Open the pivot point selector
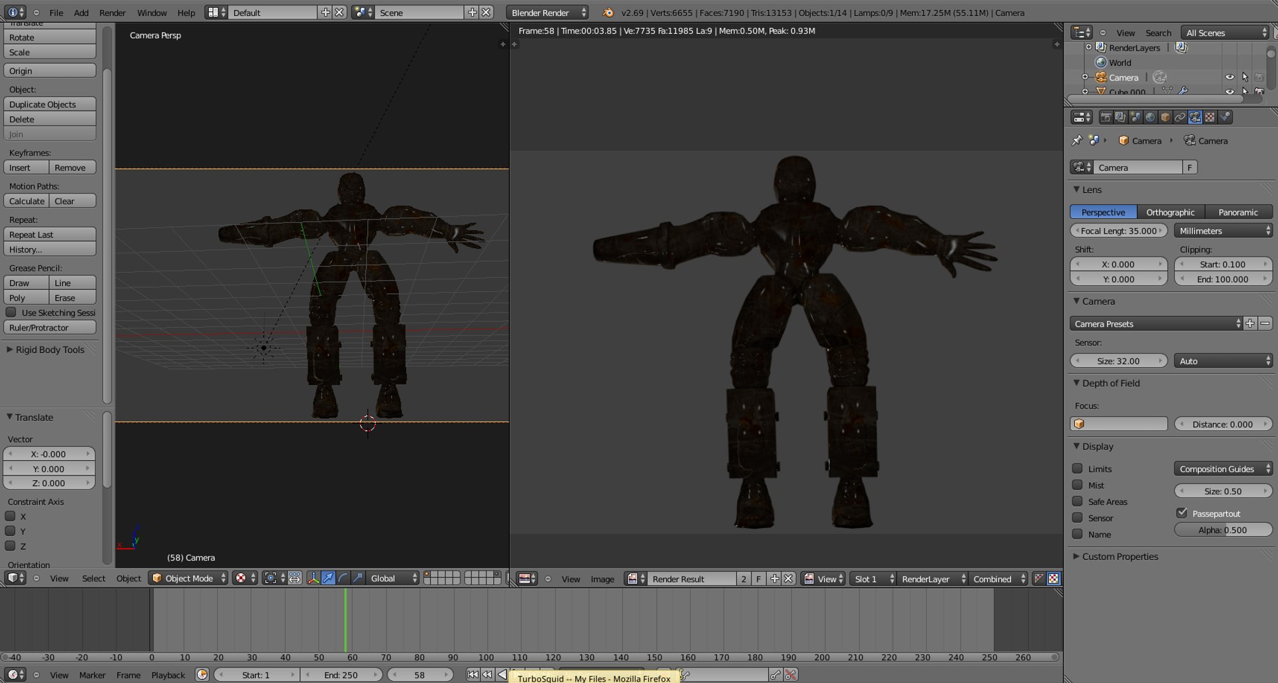Viewport: 1278px width, 683px height. pos(274,578)
